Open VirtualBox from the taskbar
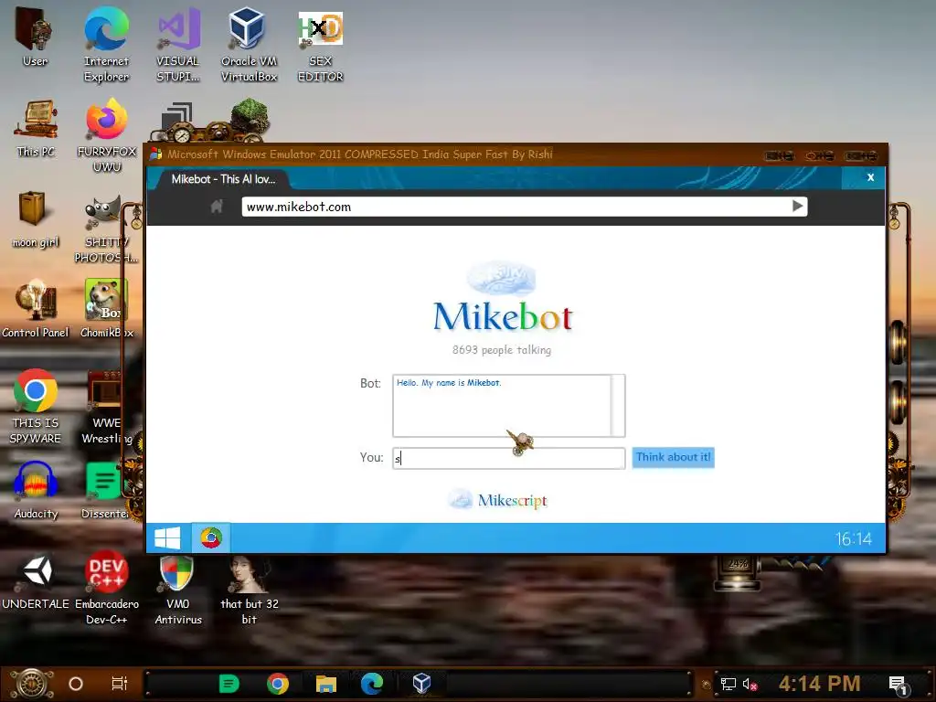The image size is (936, 702). click(421, 684)
